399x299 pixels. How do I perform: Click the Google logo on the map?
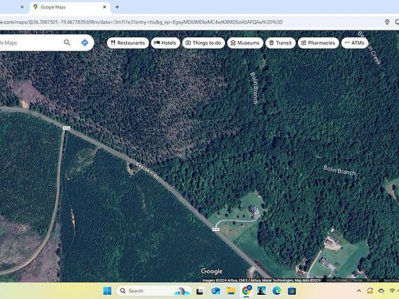(212, 271)
